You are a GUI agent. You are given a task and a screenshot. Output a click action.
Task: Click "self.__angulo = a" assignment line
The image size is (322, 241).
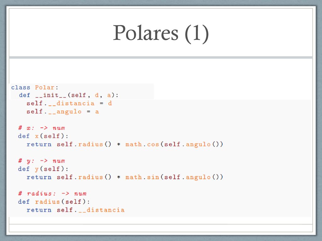[x=63, y=112]
